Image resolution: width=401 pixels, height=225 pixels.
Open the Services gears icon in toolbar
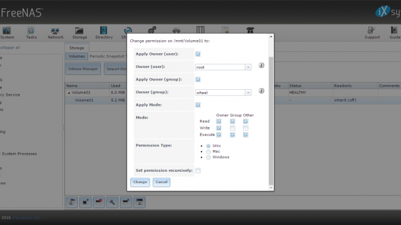coord(152,30)
